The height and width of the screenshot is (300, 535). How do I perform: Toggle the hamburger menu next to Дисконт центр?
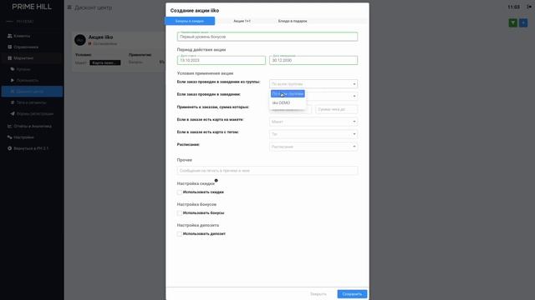tap(69, 7)
